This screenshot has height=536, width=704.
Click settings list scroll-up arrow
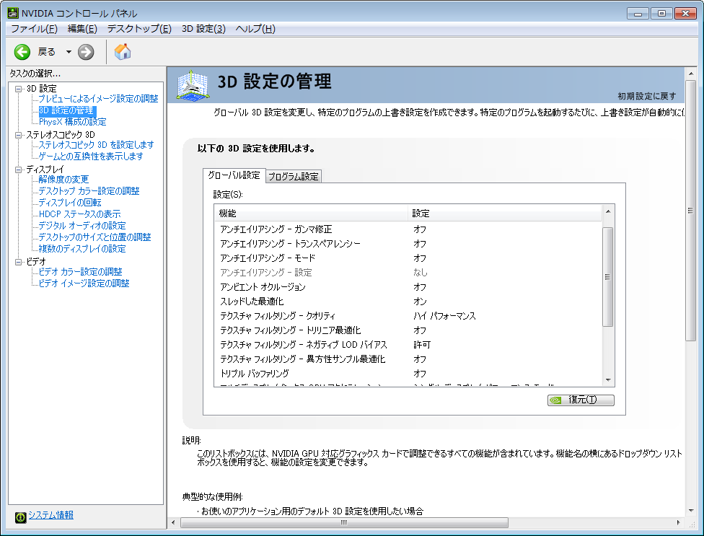[608, 211]
